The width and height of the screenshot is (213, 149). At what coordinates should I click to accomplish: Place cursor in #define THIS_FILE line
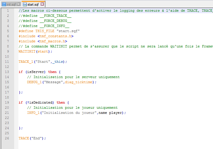coord(49,31)
